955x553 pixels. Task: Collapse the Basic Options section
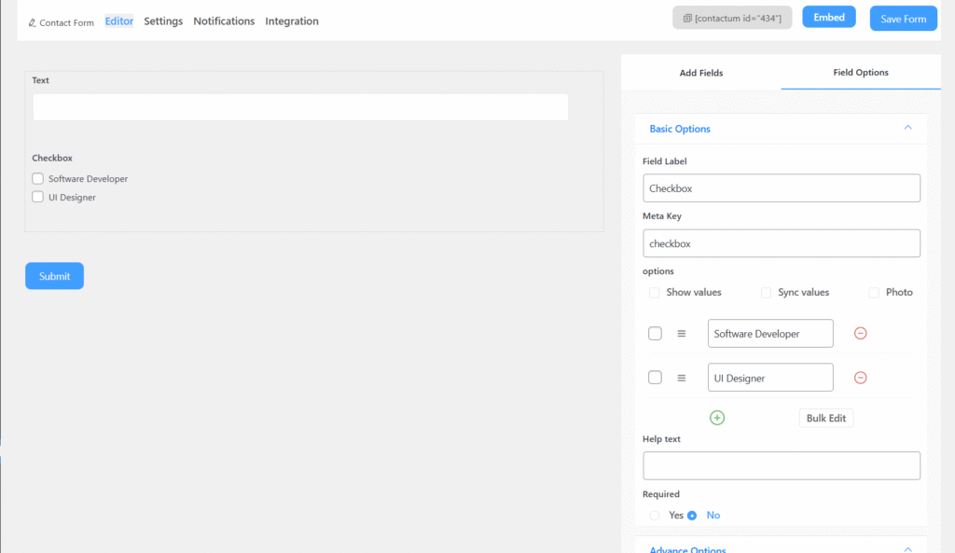[x=907, y=129]
